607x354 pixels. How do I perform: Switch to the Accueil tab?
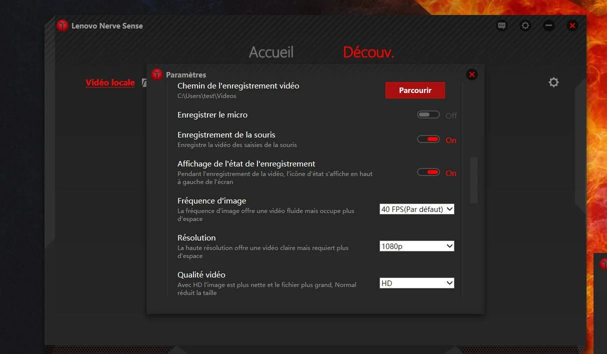(271, 52)
